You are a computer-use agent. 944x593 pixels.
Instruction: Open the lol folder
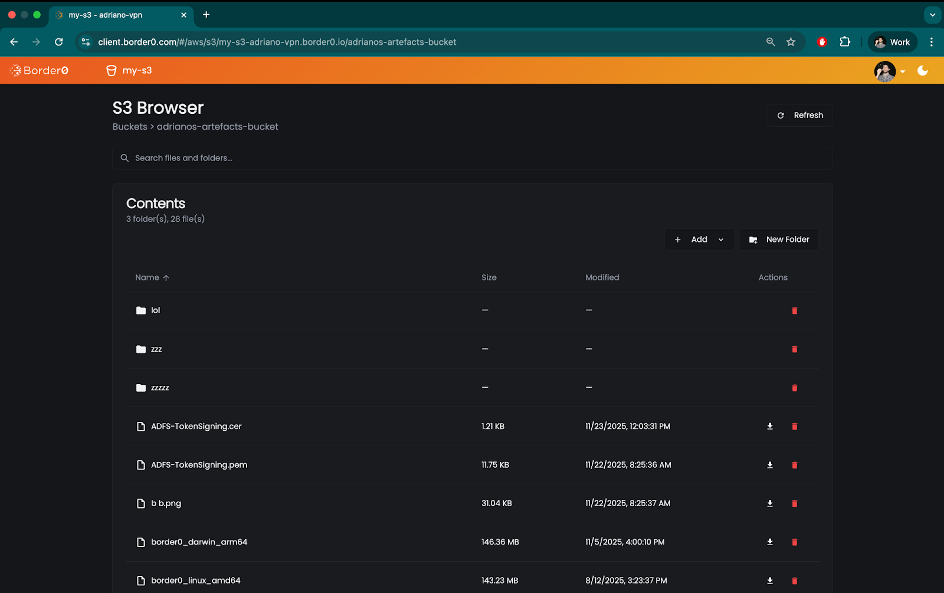(155, 310)
